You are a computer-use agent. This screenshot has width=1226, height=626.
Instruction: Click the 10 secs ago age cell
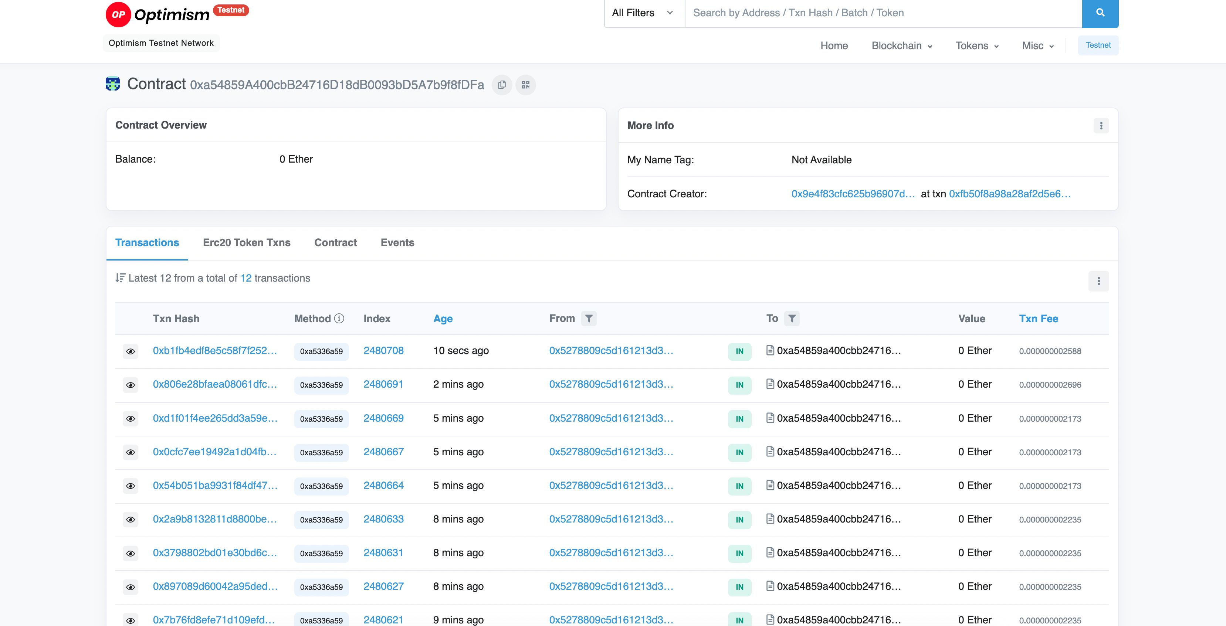click(461, 351)
